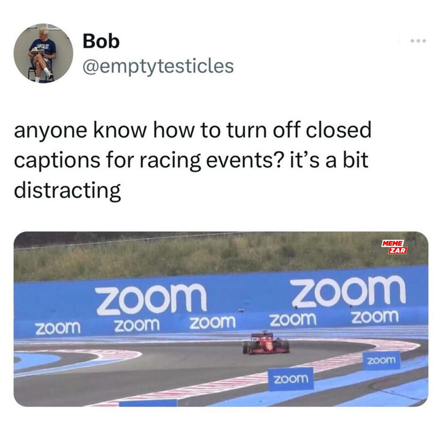Click the large left zoom logo on barrier

(x=152, y=299)
